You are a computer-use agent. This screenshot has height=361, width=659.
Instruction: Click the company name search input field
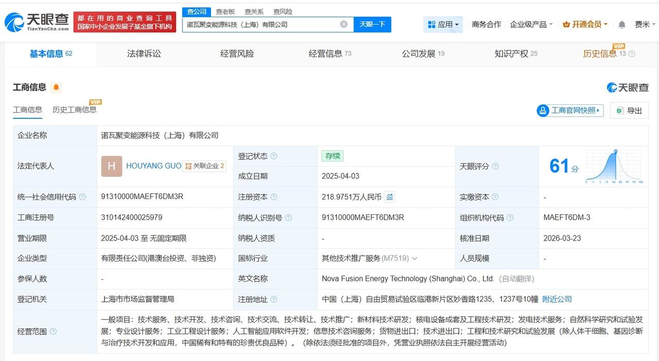[x=260, y=24]
